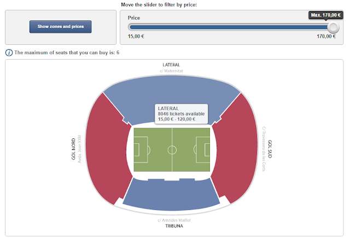Image resolution: width=350 pixels, height=238 pixels.
Task: Click the left penalty area on pitch
Action: tap(142, 150)
